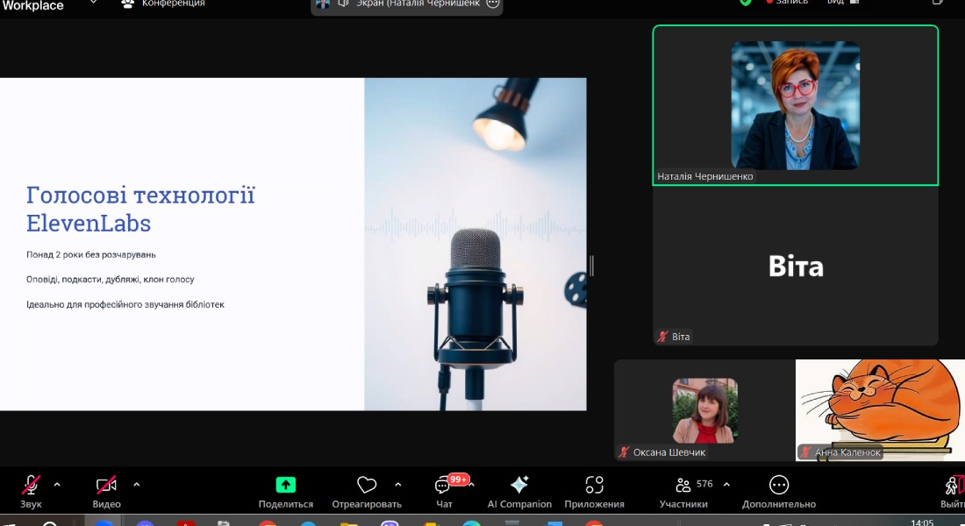Click the muted mic icon on Віта's label
965x526 pixels.
pyautogui.click(x=662, y=337)
